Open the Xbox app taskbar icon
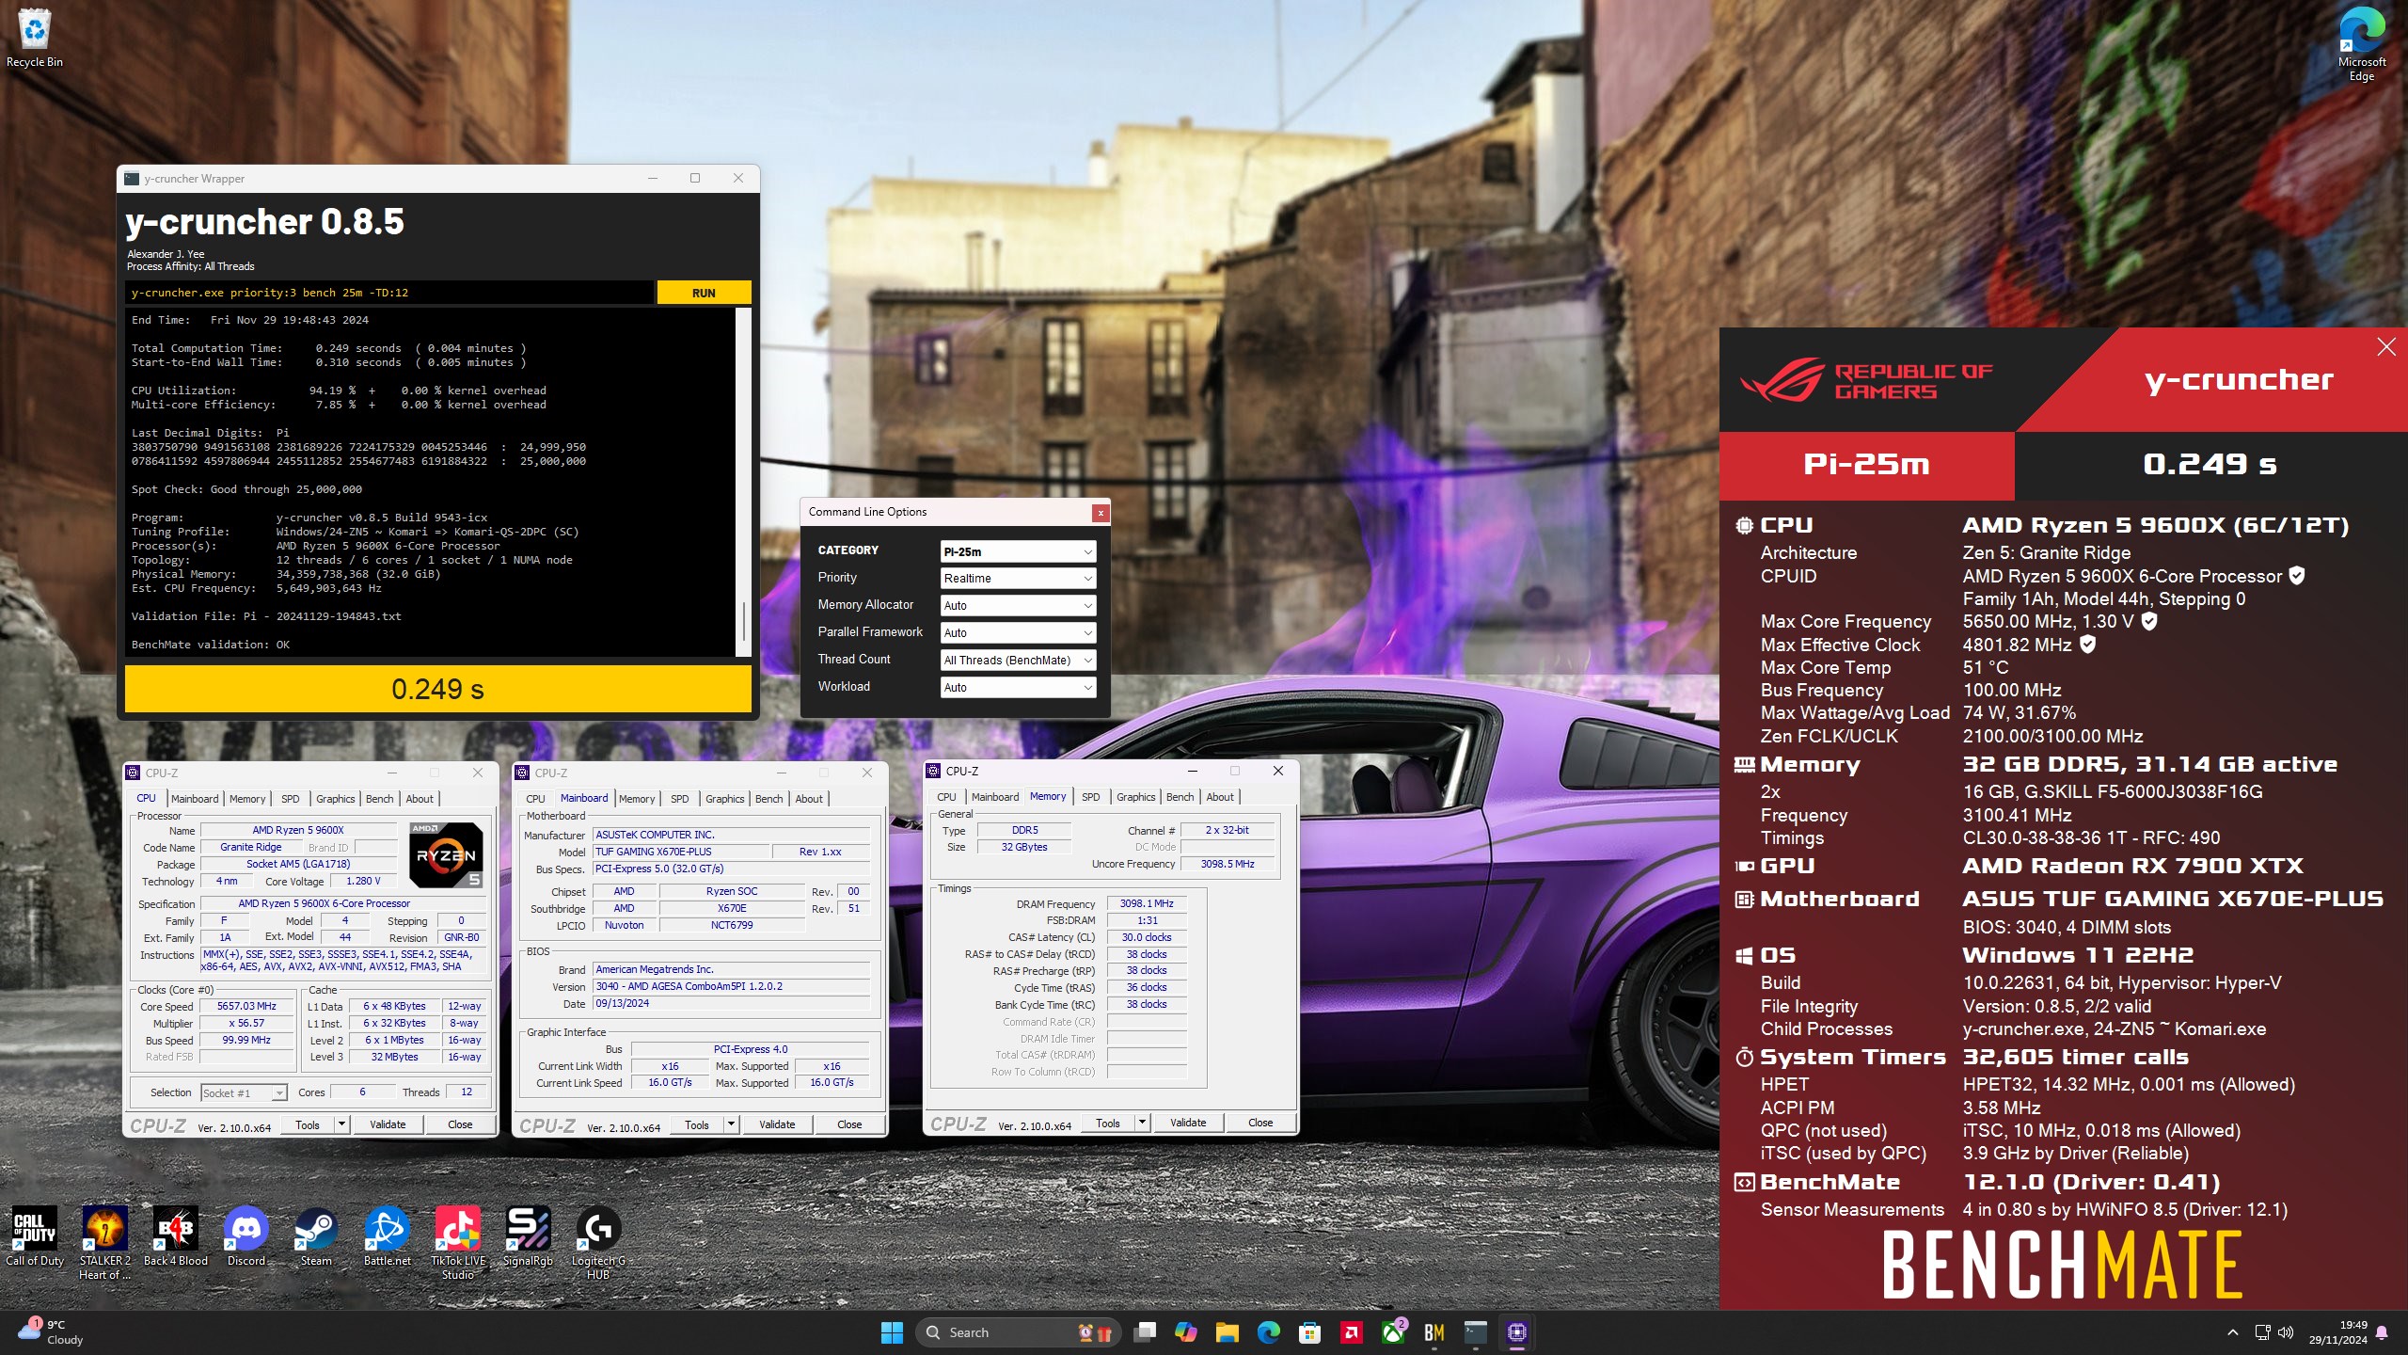This screenshot has height=1355, width=2408. (1393, 1332)
